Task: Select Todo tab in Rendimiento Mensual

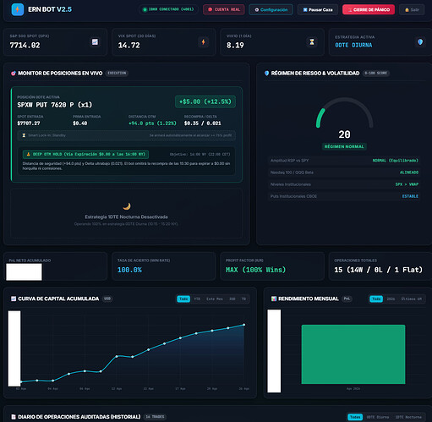Action: click(x=376, y=299)
